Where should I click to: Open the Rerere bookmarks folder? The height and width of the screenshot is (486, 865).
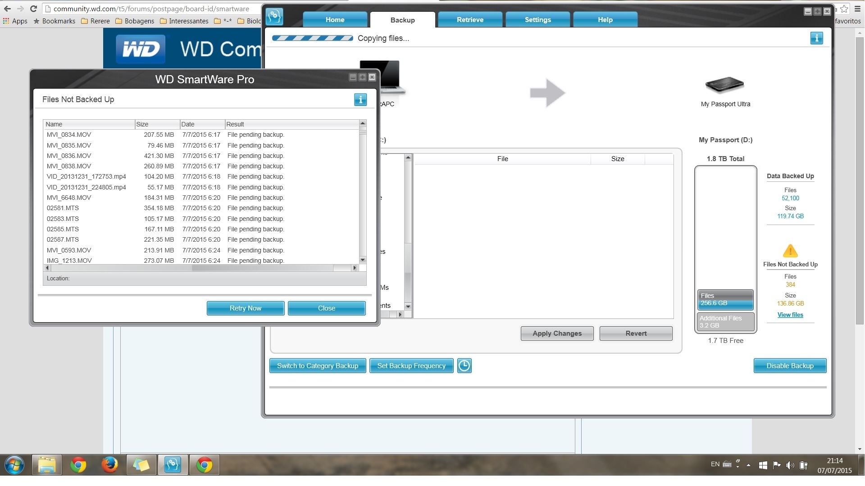(95, 21)
